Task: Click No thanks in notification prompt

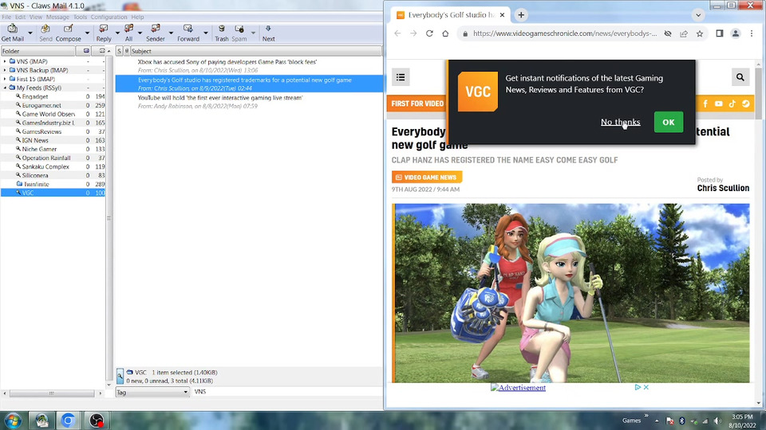Action: click(x=621, y=122)
